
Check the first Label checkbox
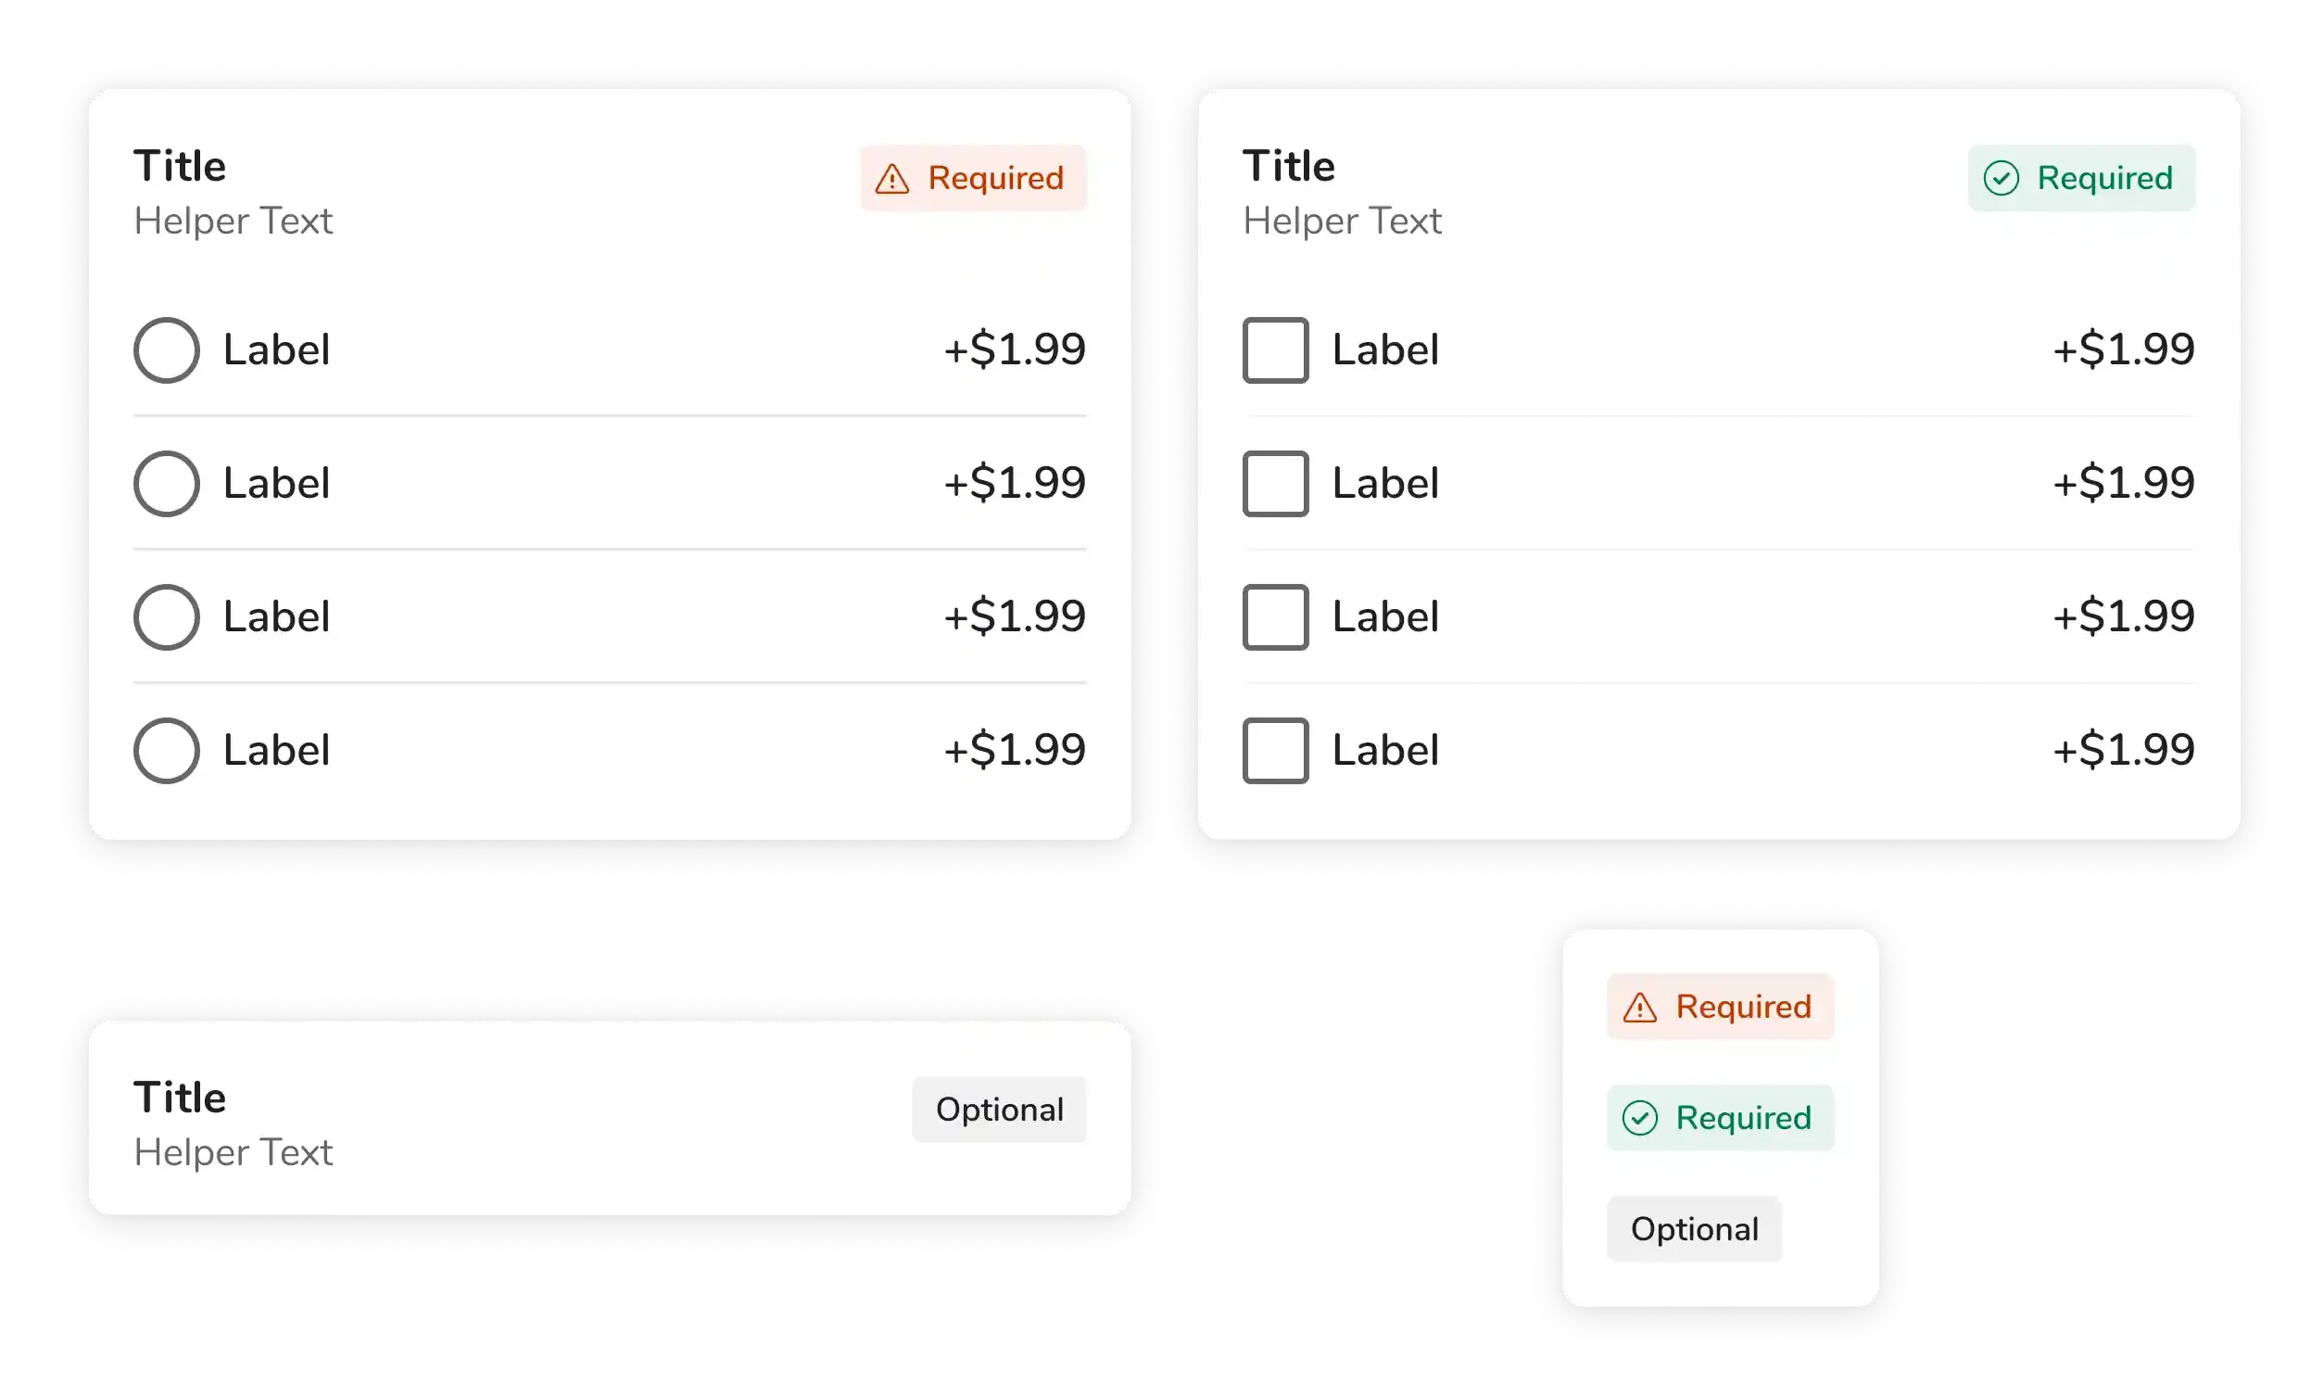pyautogui.click(x=1275, y=350)
